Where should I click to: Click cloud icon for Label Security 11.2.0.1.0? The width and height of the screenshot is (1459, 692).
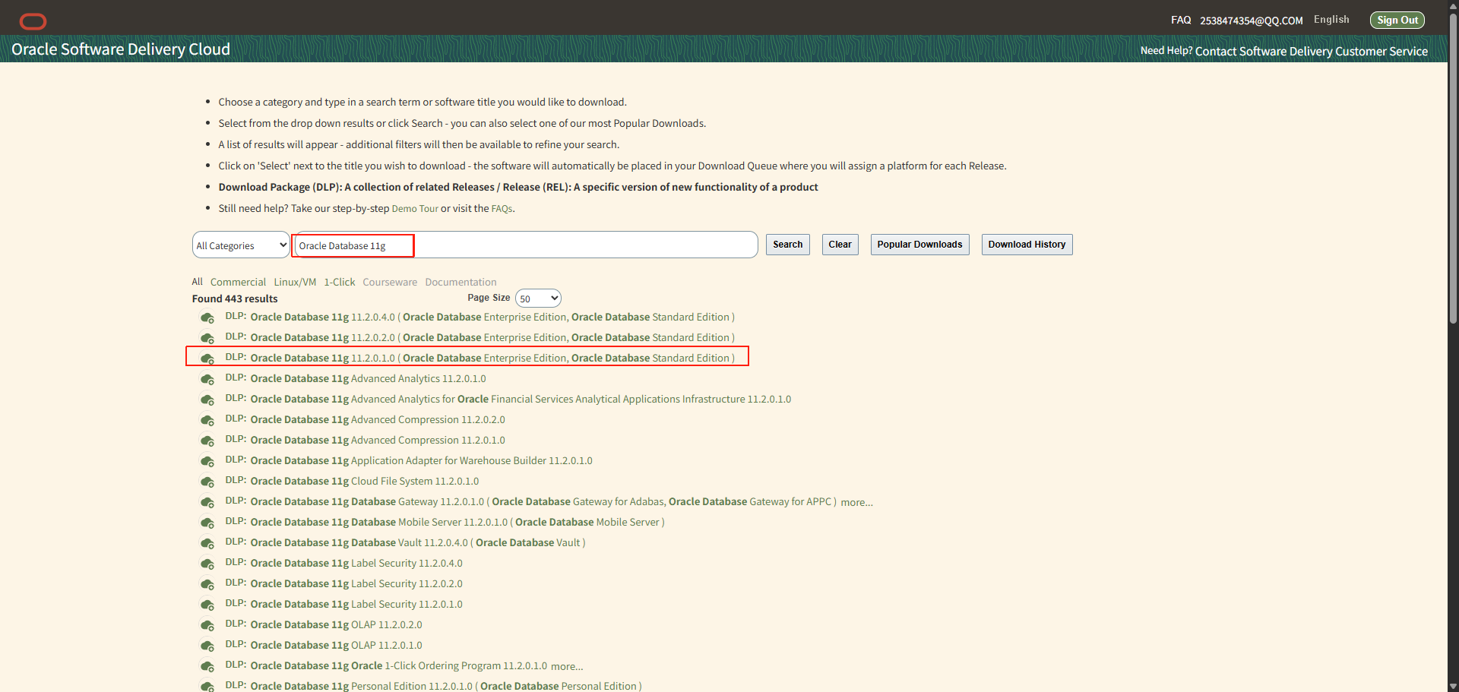coord(207,605)
